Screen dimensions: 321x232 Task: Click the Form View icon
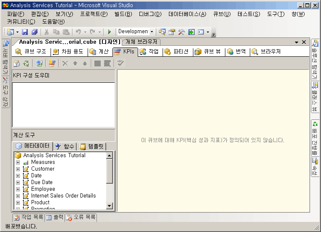(97, 63)
